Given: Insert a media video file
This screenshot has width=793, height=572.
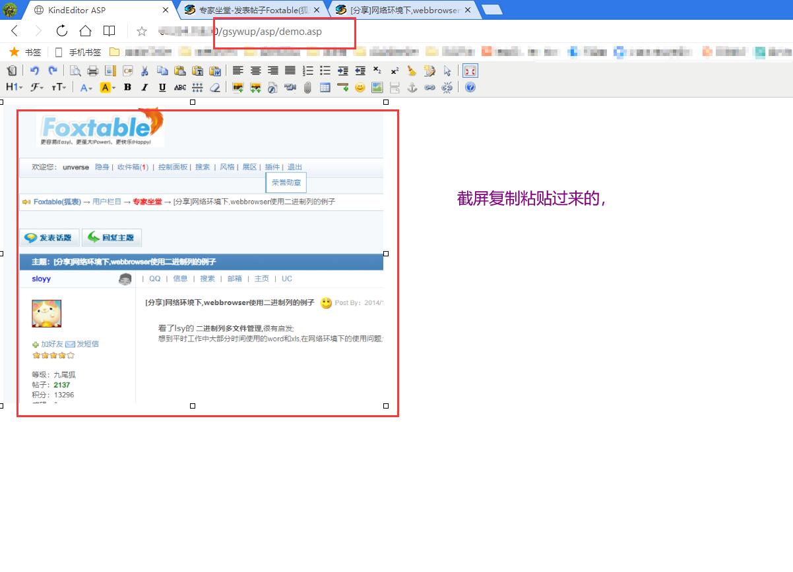Looking at the screenshot, I should [290, 87].
